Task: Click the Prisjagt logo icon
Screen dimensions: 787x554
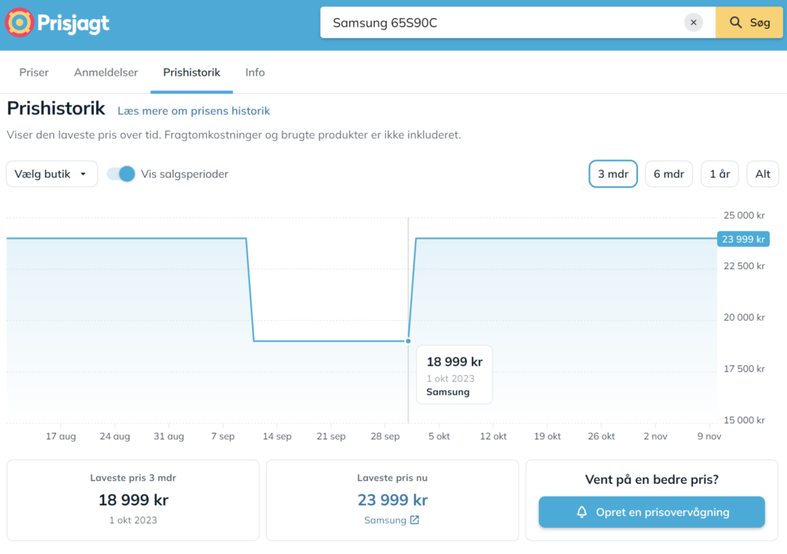Action: point(20,22)
